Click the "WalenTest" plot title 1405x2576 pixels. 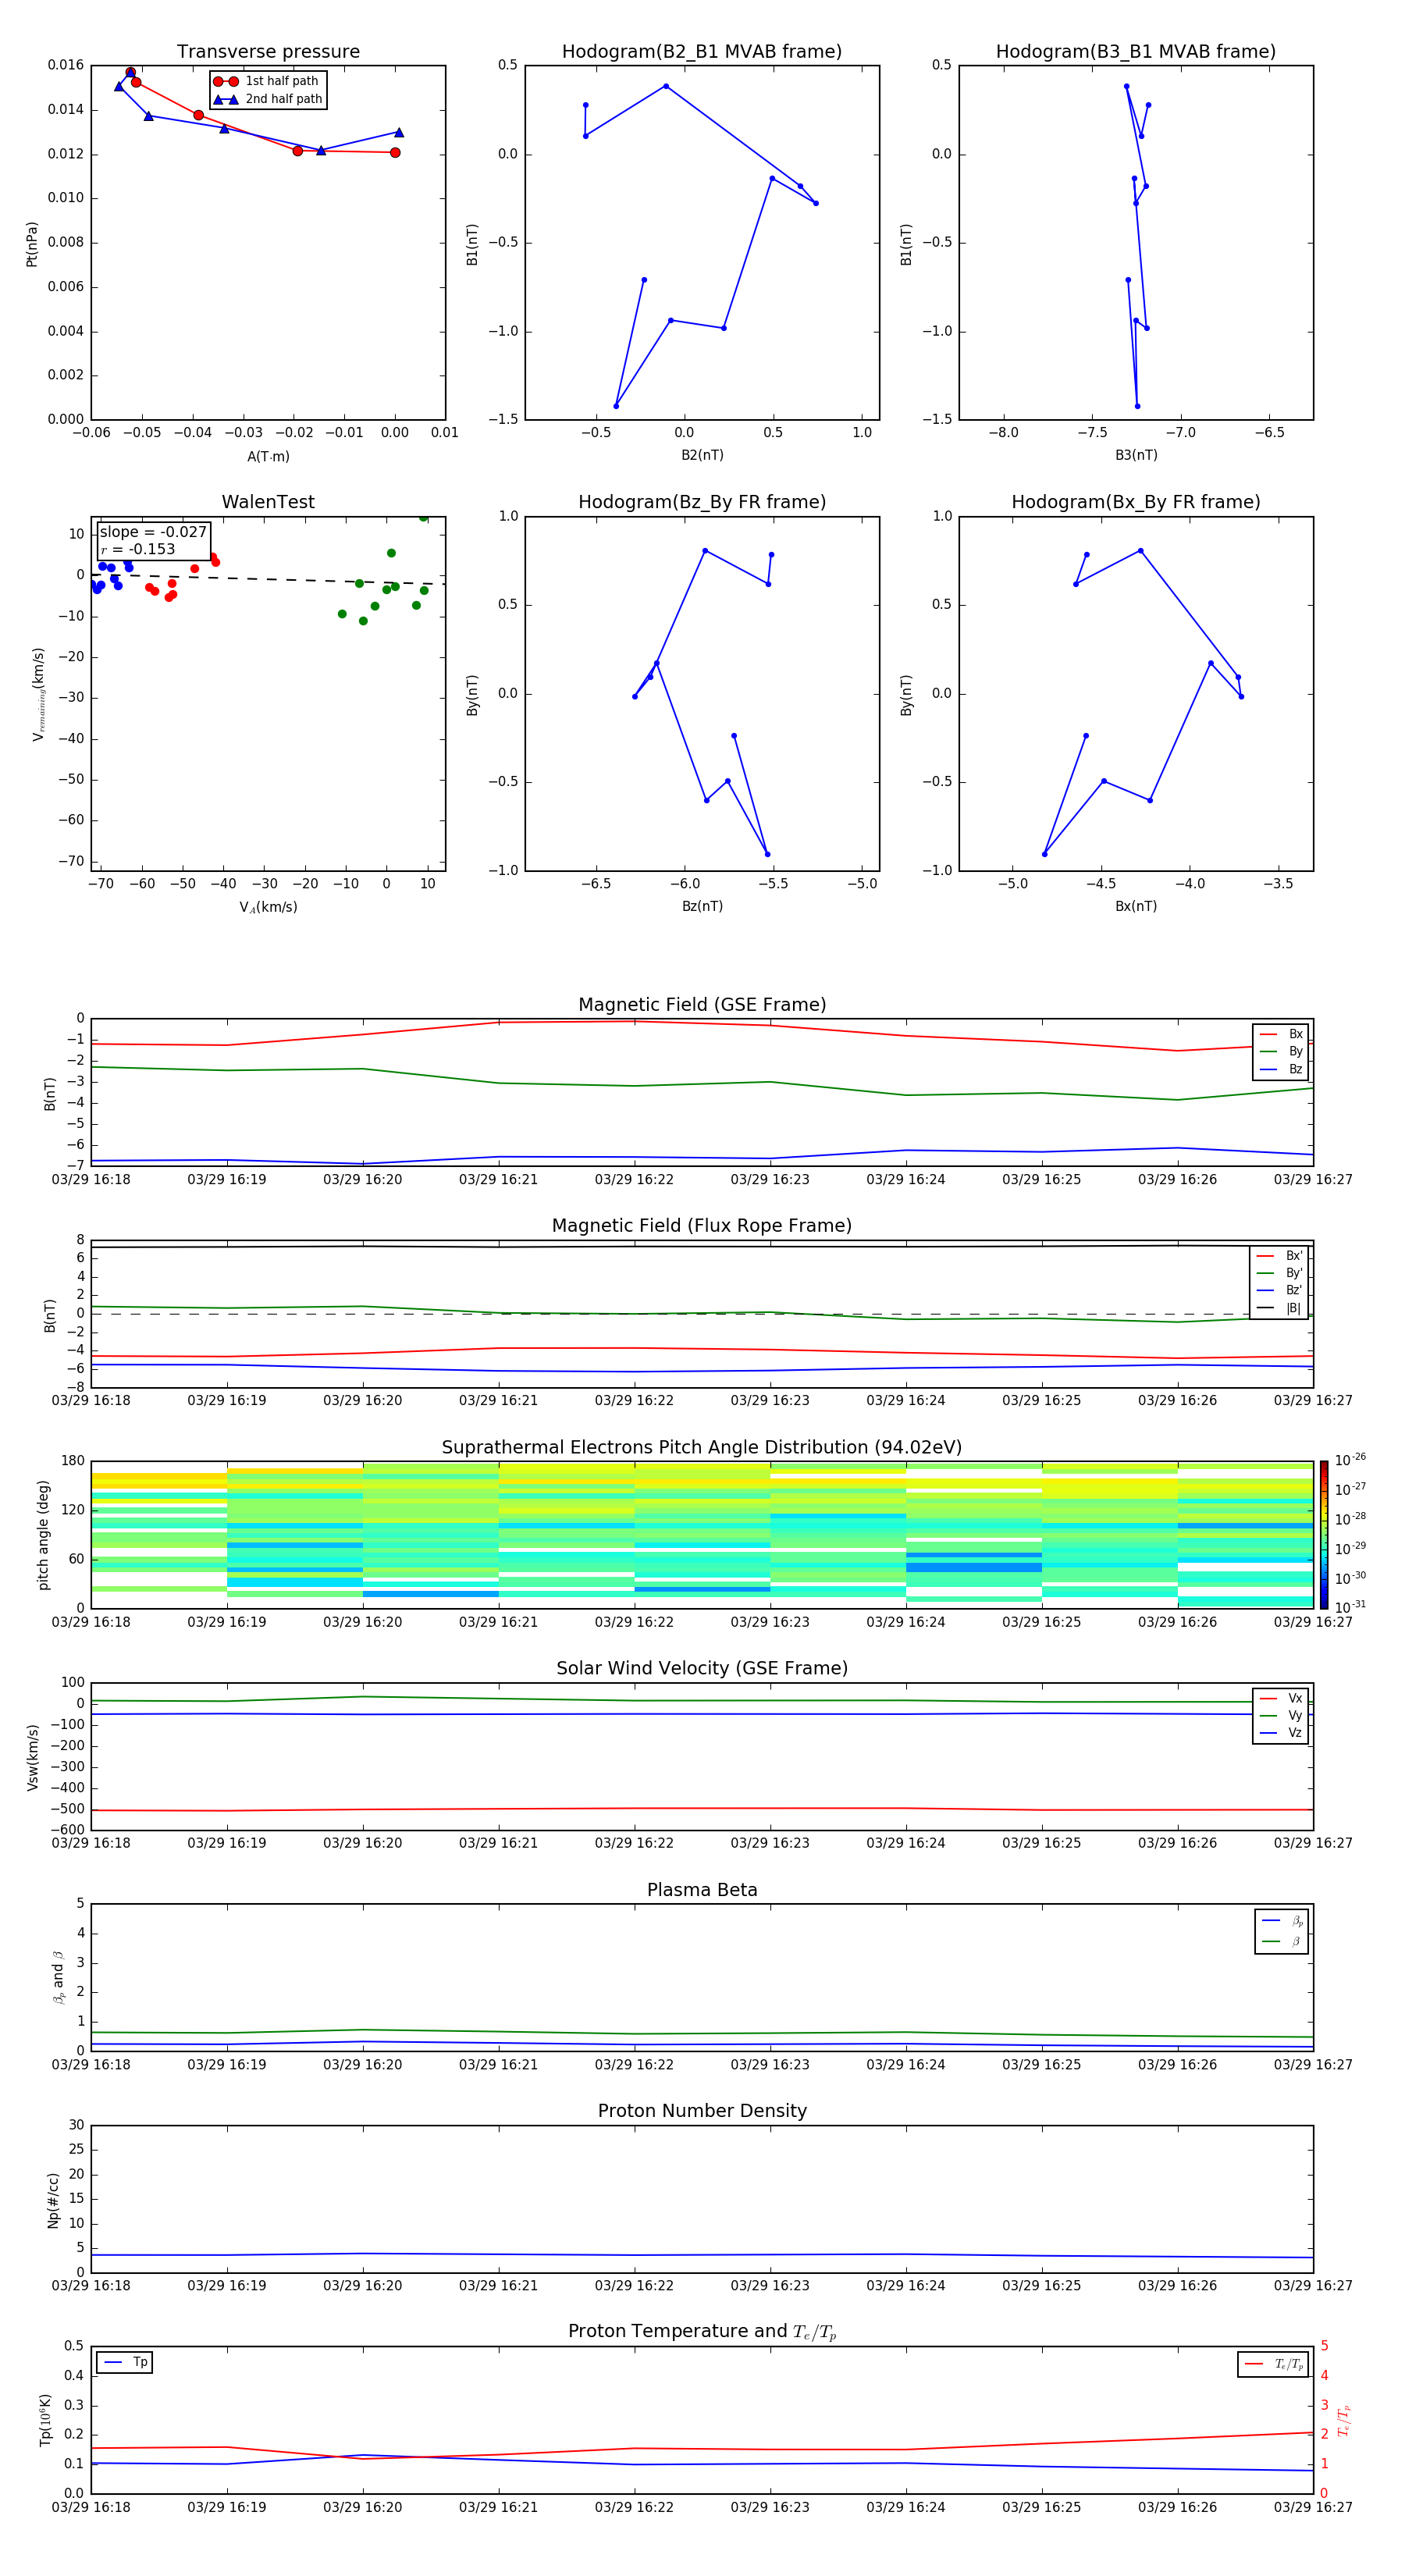click(268, 502)
